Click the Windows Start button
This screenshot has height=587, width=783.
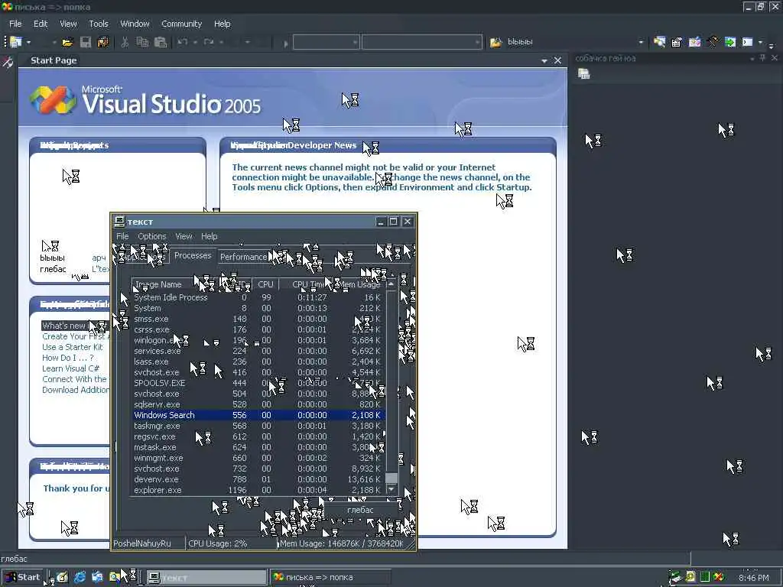22,577
